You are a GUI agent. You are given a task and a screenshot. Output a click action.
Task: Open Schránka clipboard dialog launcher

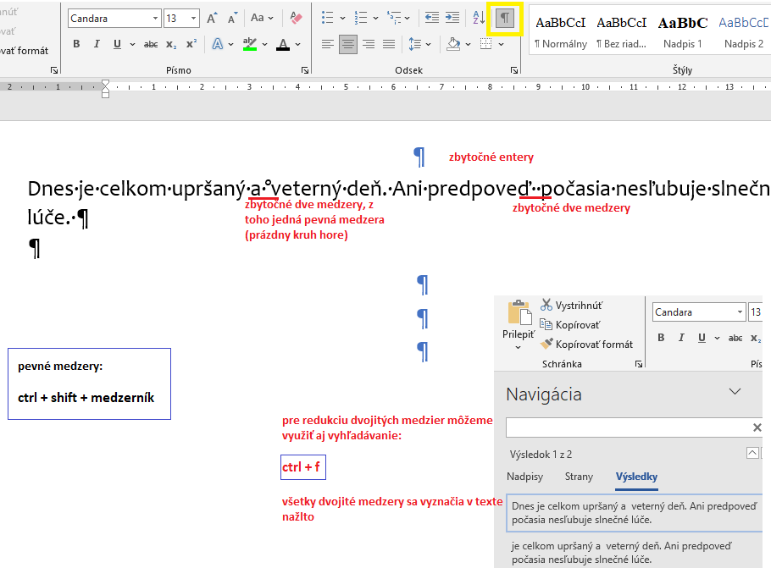[638, 364]
